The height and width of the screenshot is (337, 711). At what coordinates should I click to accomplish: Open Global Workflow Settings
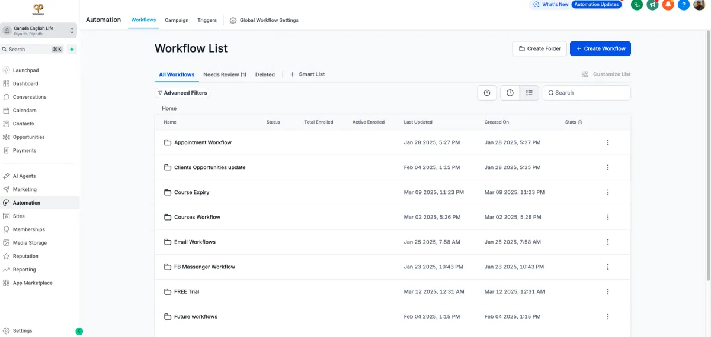pos(264,20)
